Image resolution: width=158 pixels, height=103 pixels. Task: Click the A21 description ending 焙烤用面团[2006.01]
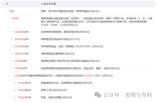coord(70,11)
